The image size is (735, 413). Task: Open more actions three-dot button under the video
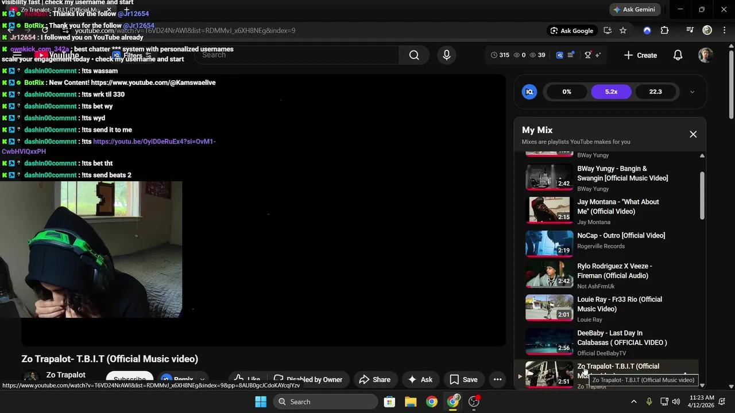click(498, 379)
